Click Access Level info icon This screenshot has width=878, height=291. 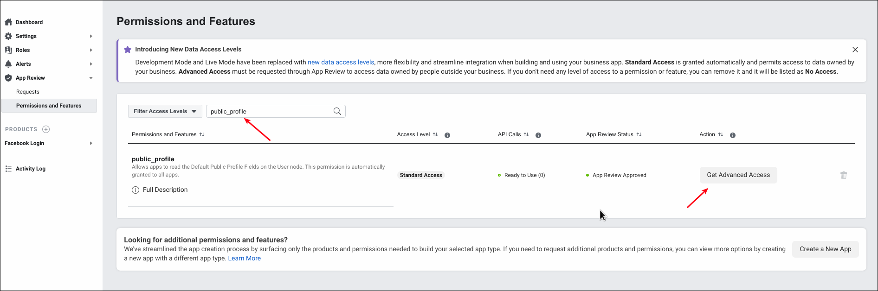pyautogui.click(x=447, y=135)
